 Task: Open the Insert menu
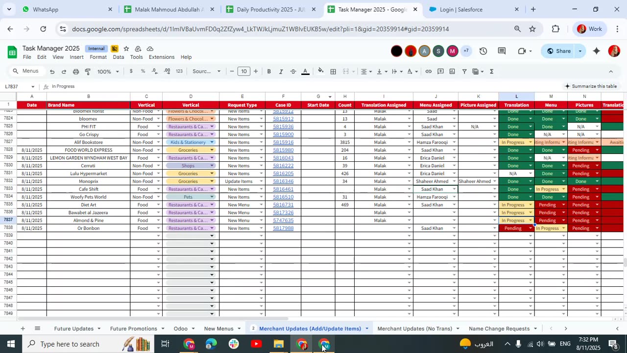[x=76, y=57]
